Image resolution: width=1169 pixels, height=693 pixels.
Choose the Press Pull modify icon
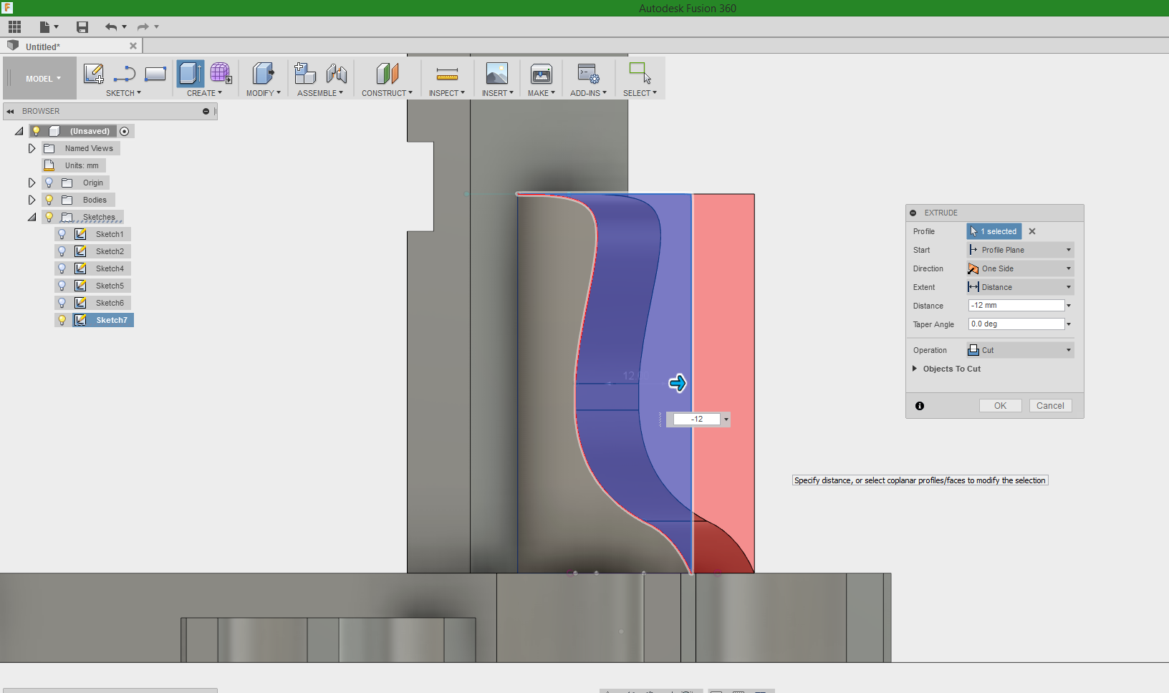263,74
